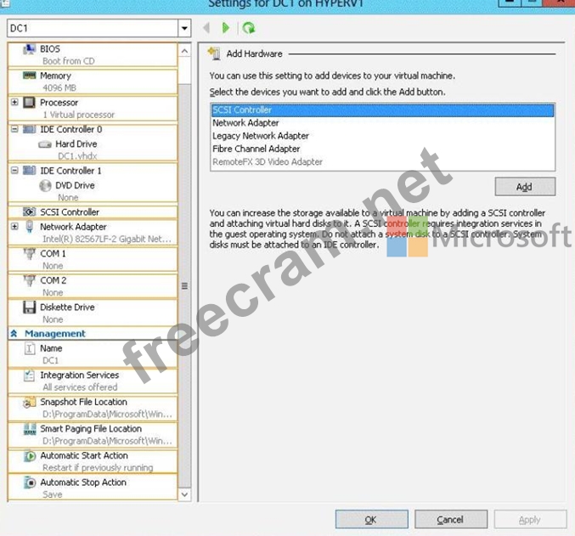Click the Add Hardware header icon
The width and height of the screenshot is (575, 536).
[214, 54]
